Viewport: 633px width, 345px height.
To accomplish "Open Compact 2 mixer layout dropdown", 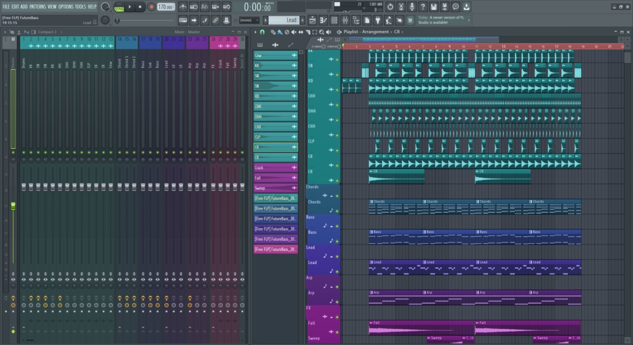I will click(x=47, y=32).
